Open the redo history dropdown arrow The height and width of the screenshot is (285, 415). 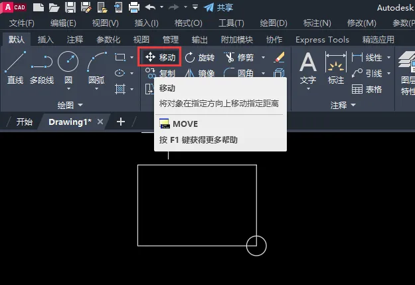(185, 7)
